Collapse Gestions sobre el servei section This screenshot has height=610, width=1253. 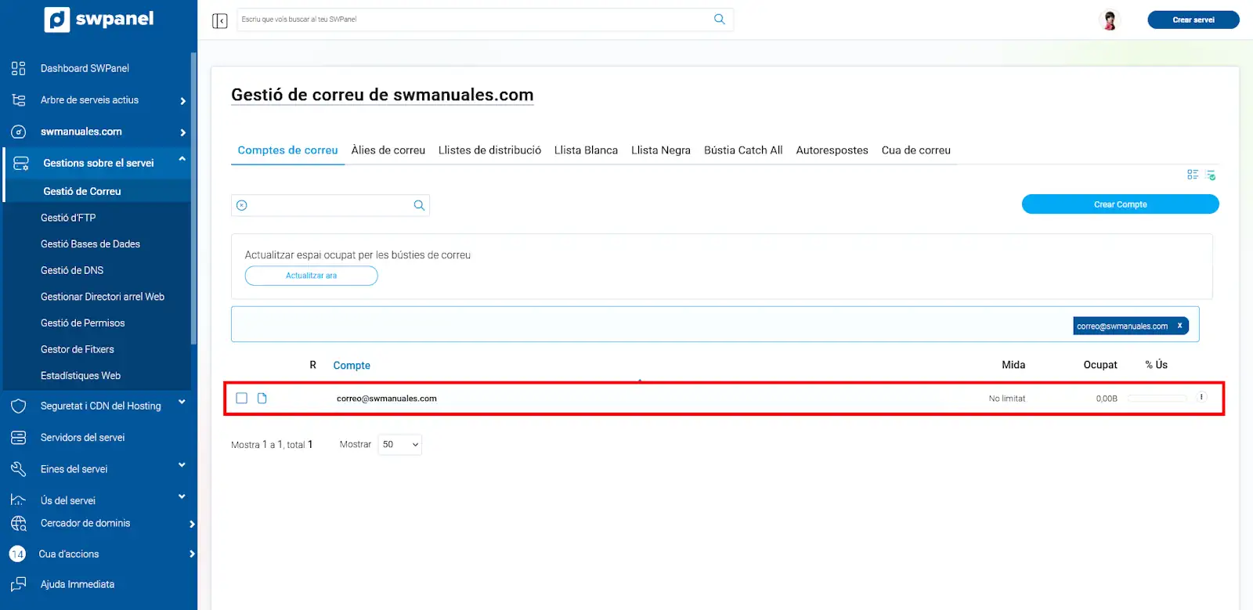[x=182, y=159]
